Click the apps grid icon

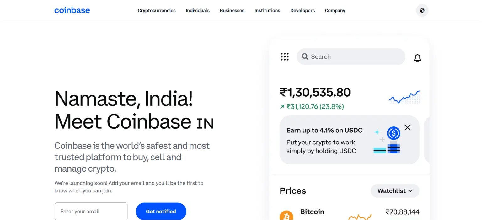pyautogui.click(x=285, y=56)
